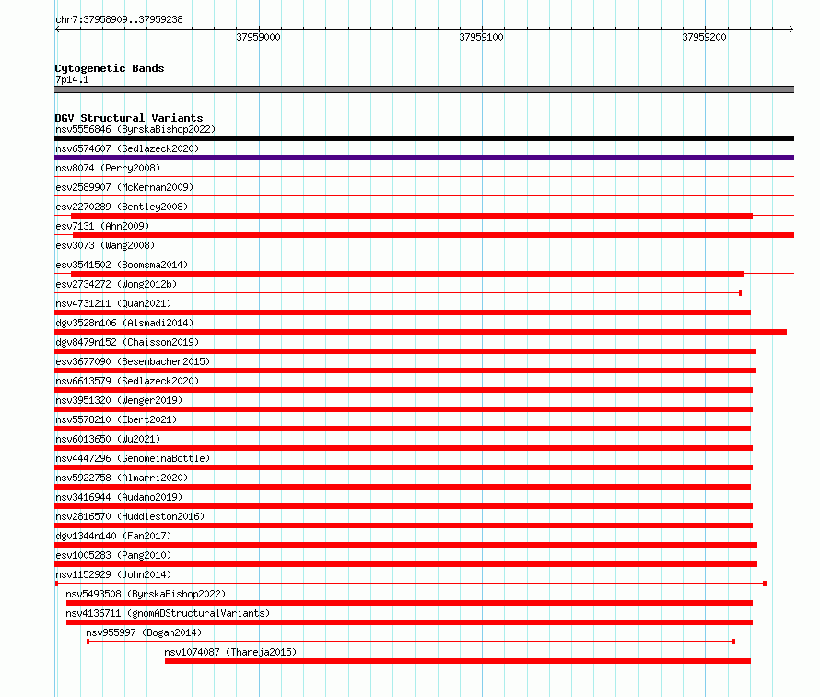Open the DGV Structural Variants track title
Viewport: 820px width, 697px height.
pos(129,118)
